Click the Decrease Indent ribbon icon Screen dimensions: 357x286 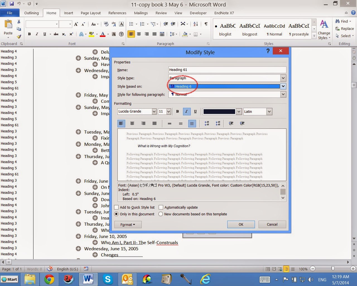click(x=166, y=24)
